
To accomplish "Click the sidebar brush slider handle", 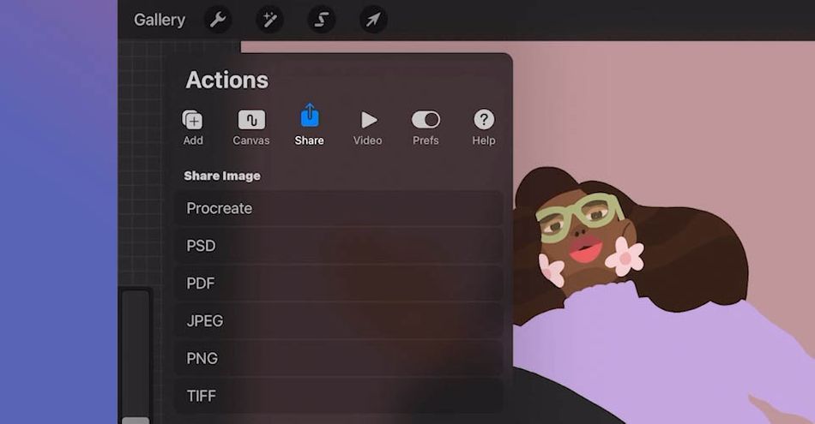I will [x=136, y=420].
